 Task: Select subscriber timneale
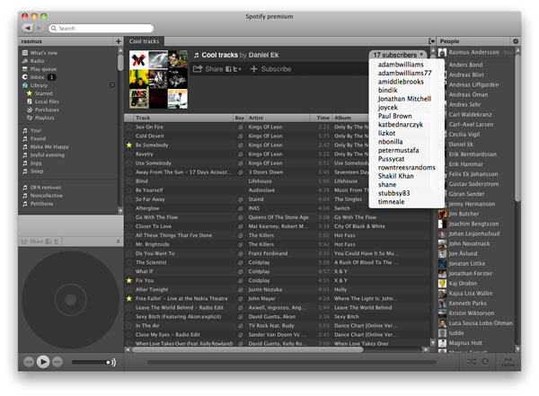click(391, 202)
